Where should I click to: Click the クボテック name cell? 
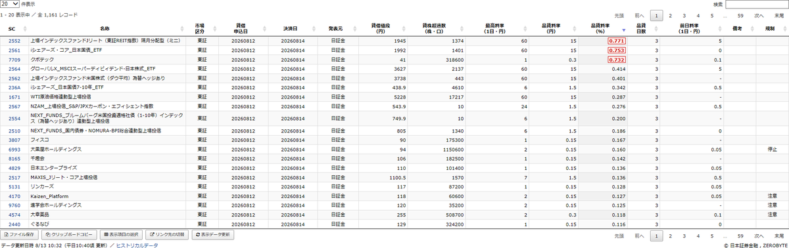107,60
